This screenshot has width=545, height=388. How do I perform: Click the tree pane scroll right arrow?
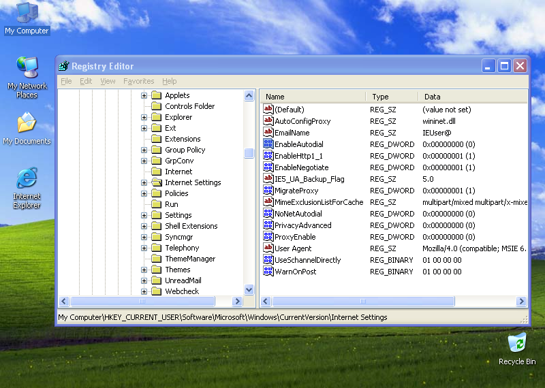(x=237, y=301)
